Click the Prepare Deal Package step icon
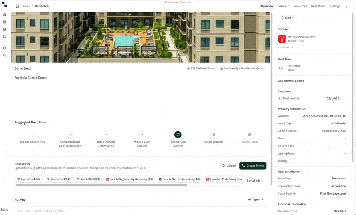 [x=178, y=135]
